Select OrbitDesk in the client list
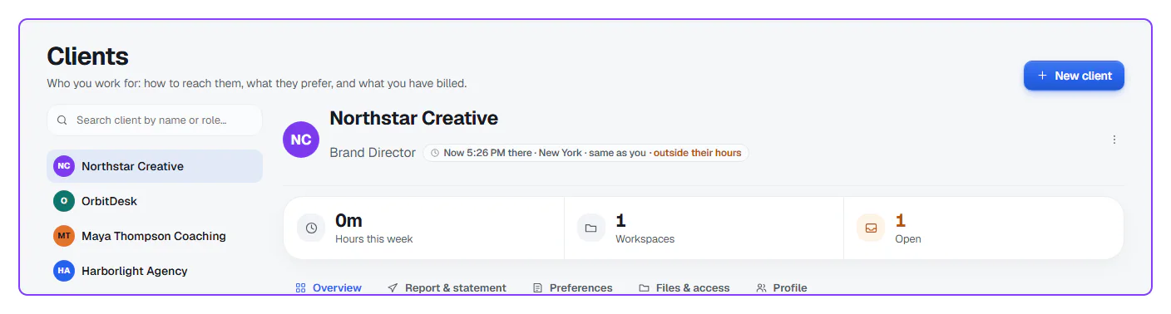The height and width of the screenshot is (314, 1171). tap(155, 201)
